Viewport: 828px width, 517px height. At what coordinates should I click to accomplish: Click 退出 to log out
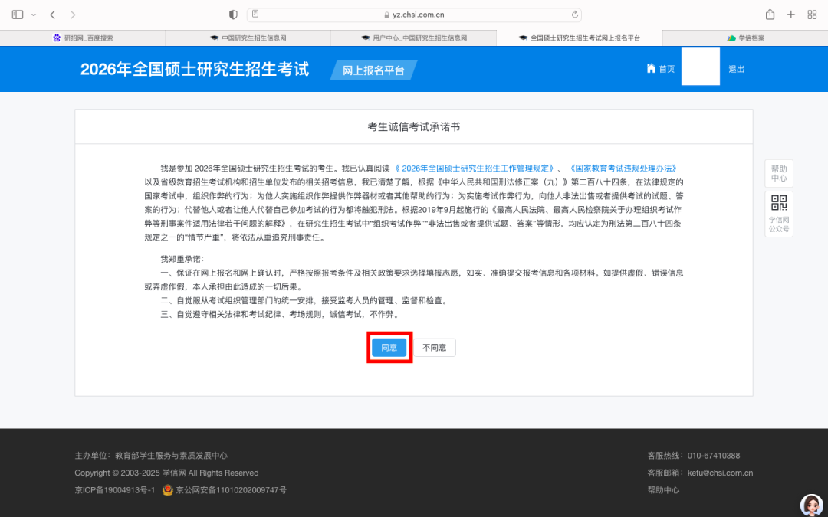coord(736,69)
